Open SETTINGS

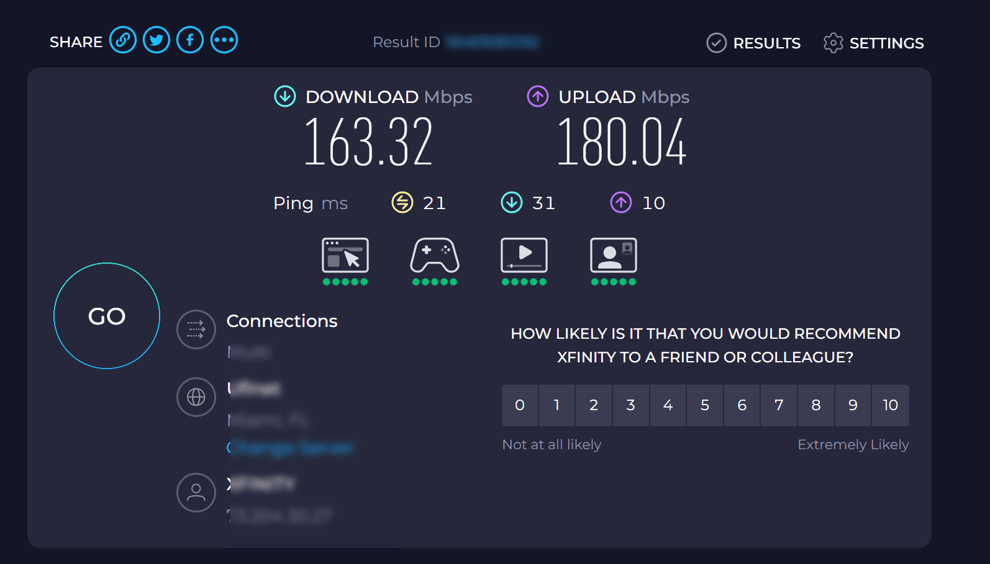tap(874, 43)
